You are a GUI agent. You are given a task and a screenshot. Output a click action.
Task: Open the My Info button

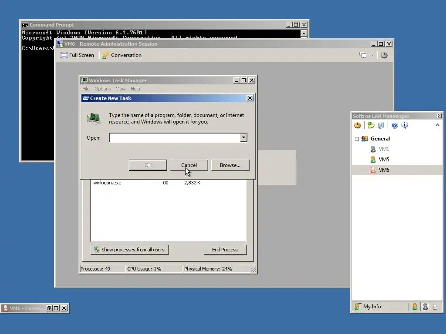tap(368, 307)
